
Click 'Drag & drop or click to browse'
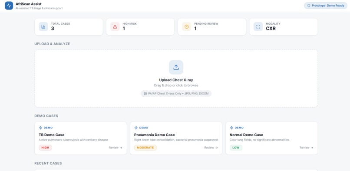point(176,85)
